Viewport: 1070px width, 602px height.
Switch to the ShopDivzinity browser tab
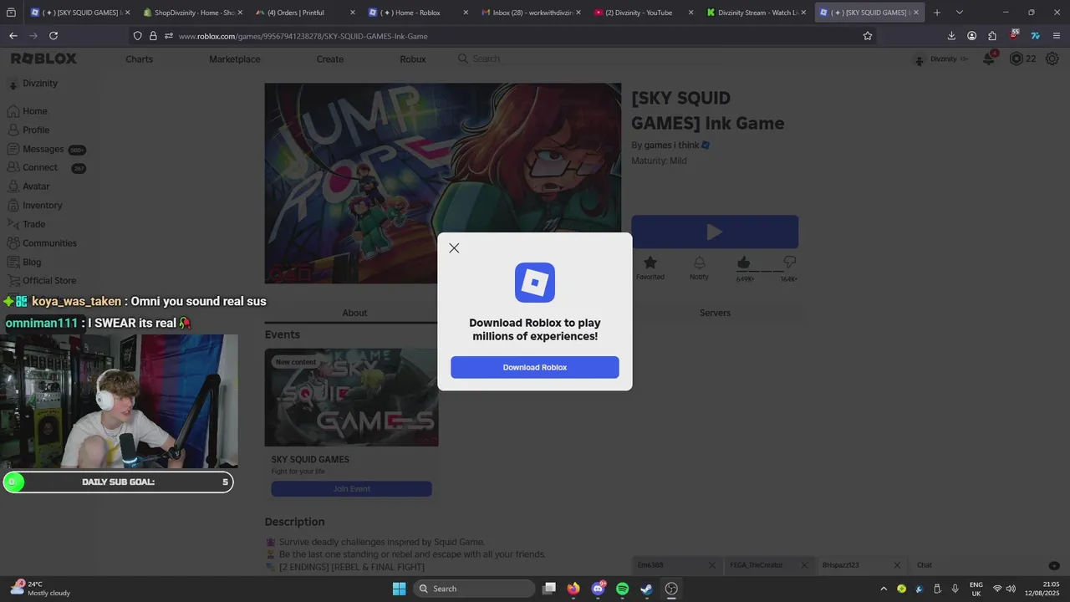pyautogui.click(x=193, y=13)
